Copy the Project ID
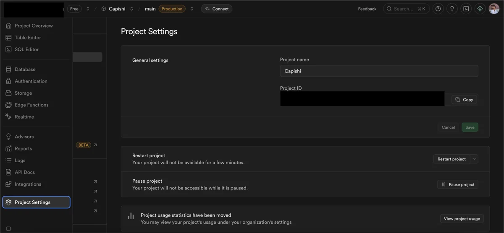Viewport: 504px width, 233px height. click(x=464, y=100)
